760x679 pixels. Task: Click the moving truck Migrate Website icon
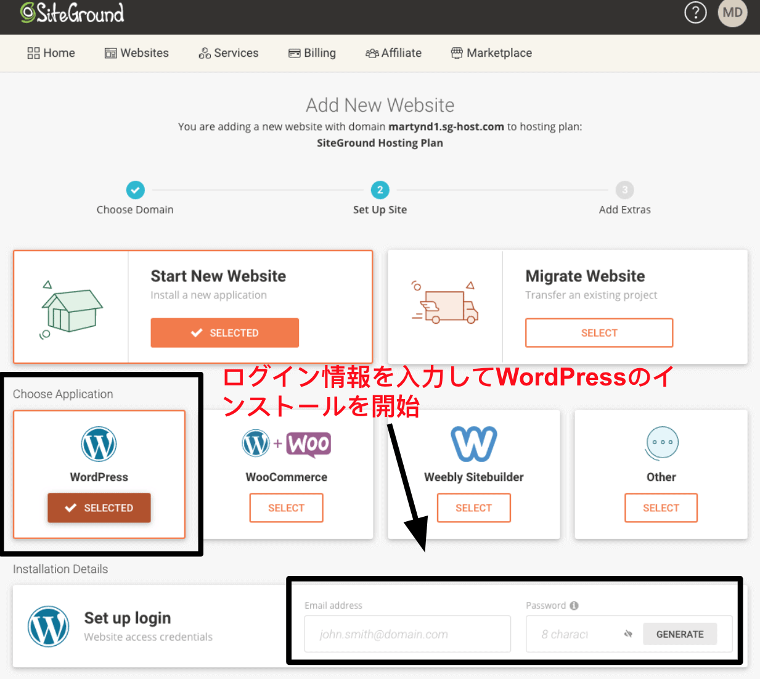(445, 302)
